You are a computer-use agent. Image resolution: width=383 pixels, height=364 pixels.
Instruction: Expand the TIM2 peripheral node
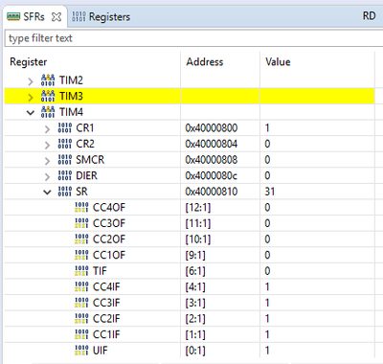click(x=31, y=81)
